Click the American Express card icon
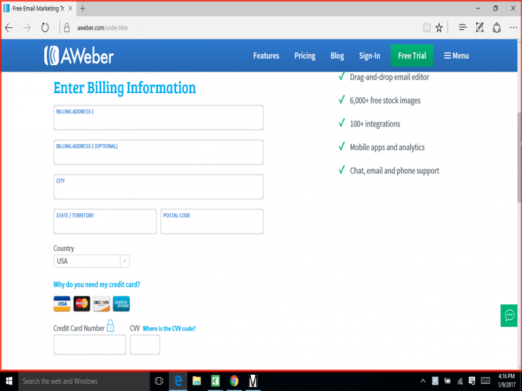522x391 pixels. pyautogui.click(x=121, y=304)
